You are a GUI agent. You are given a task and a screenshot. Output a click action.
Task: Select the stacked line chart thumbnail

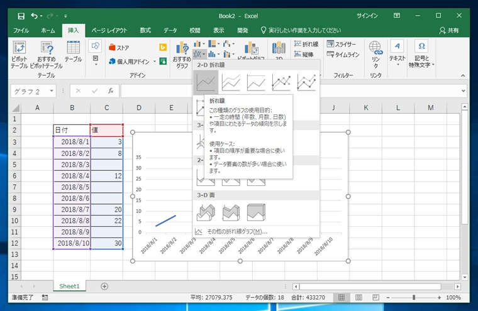point(231,82)
